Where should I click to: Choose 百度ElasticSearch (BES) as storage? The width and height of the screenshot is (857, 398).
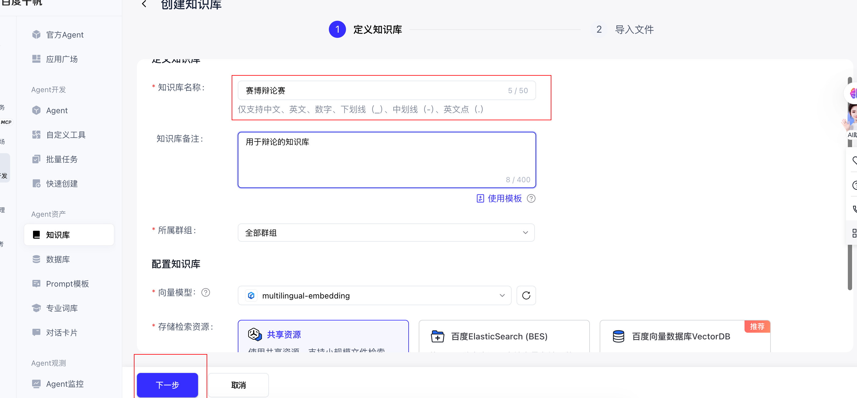pyautogui.click(x=504, y=336)
